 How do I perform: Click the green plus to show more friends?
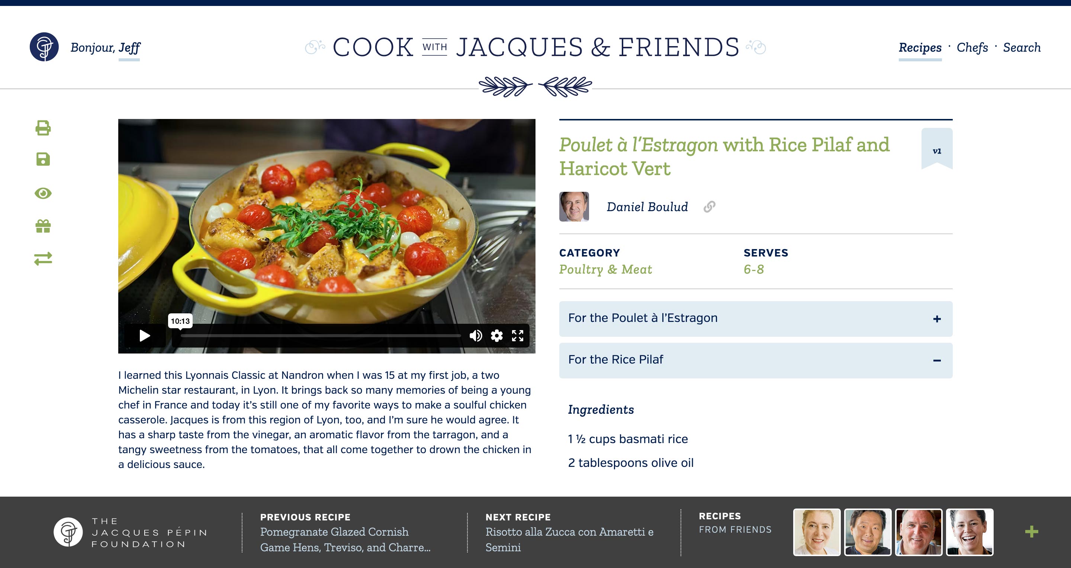pos(1031,532)
